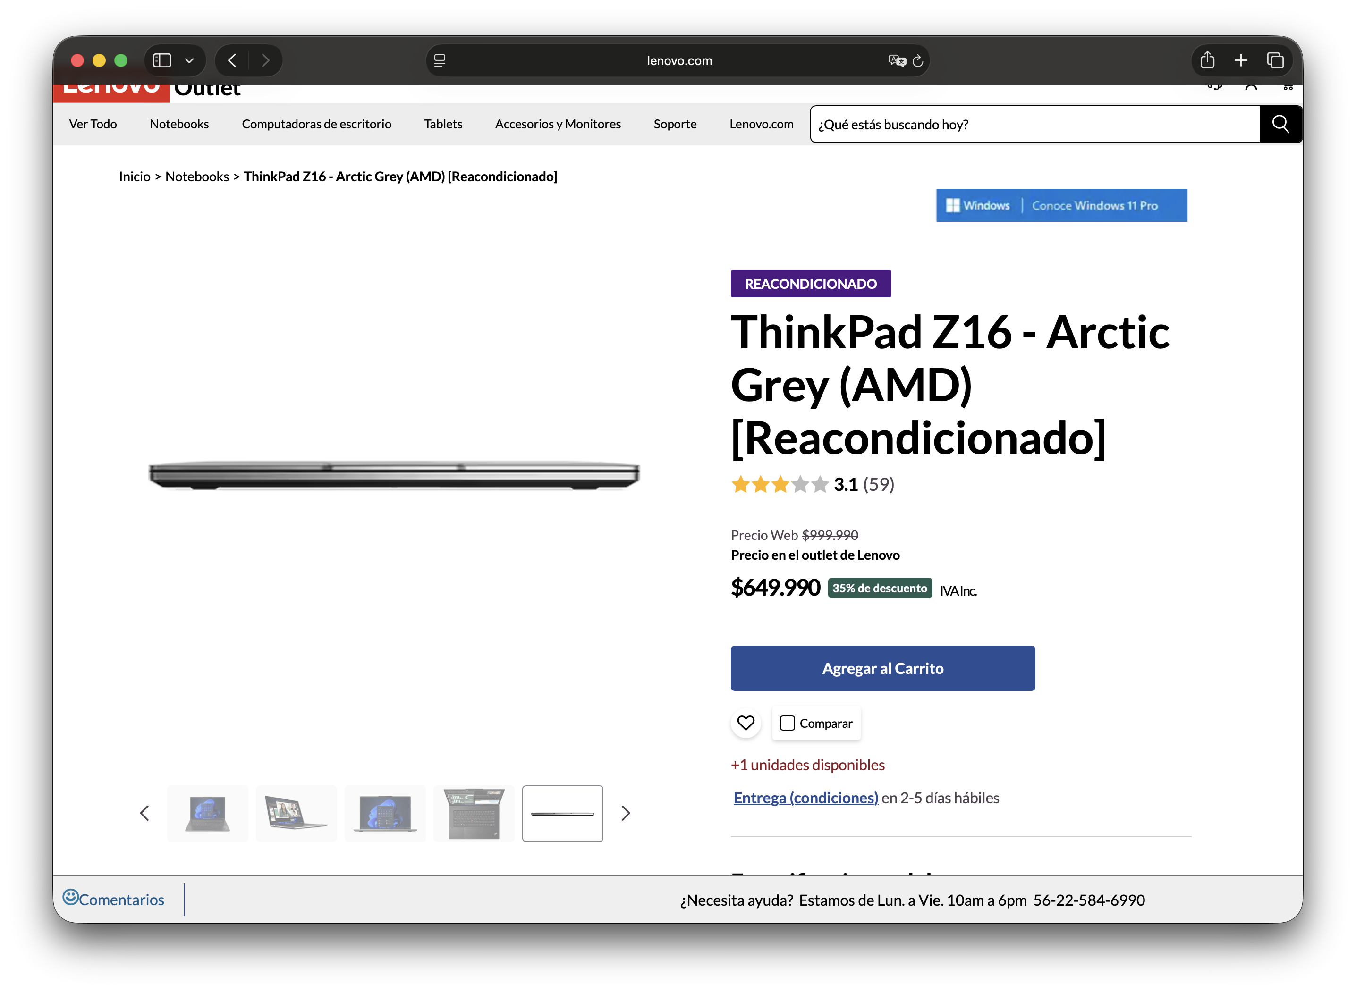Image resolution: width=1356 pixels, height=993 pixels.
Task: Toggle Safari sidebar icon
Action: [162, 60]
